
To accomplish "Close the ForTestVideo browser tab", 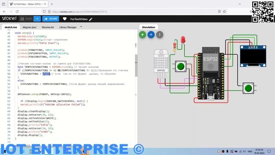I will click(x=45, y=4).
